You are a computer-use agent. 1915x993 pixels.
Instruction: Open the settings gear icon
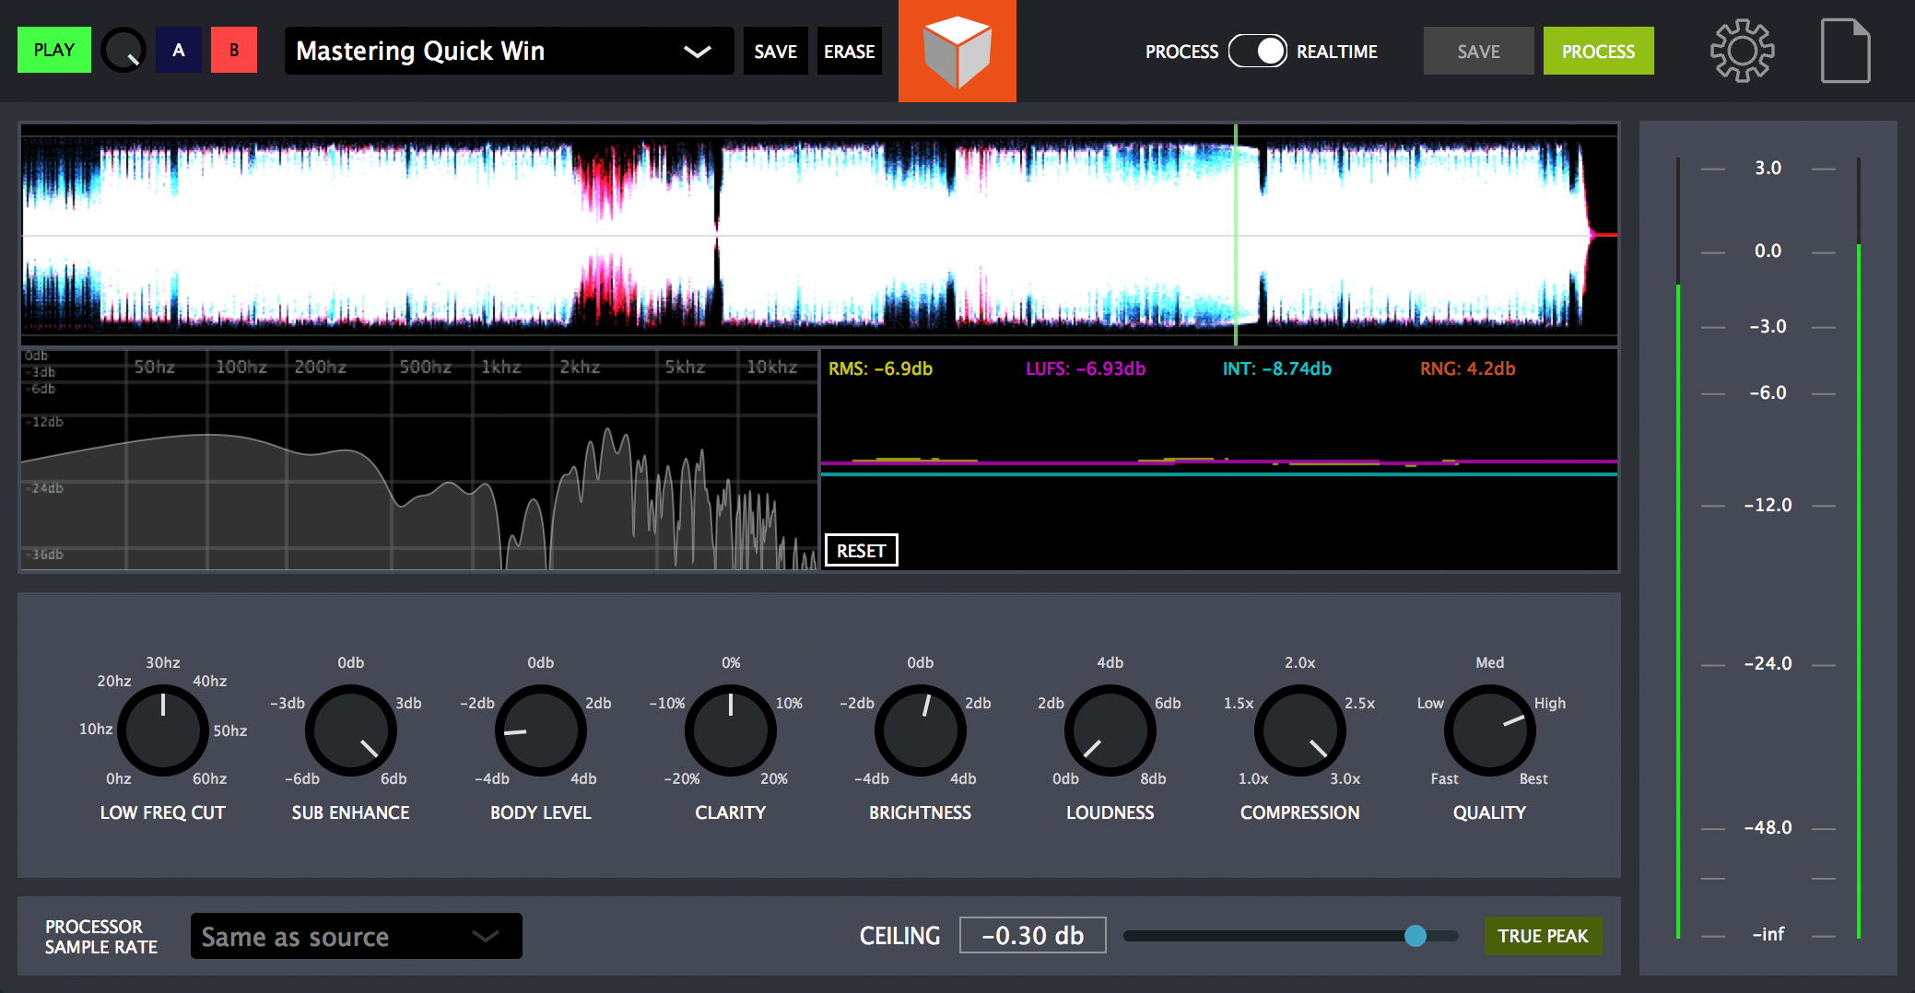point(1742,52)
